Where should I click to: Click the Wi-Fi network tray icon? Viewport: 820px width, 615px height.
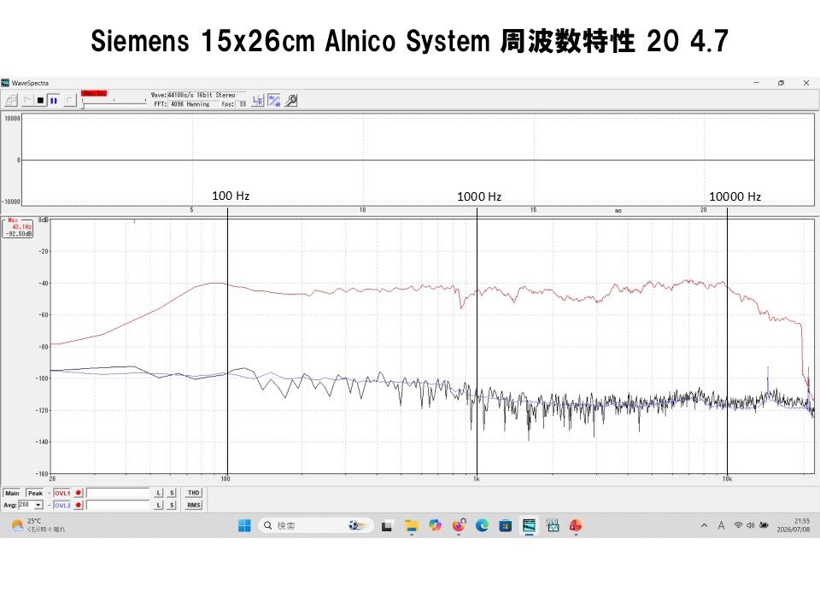(738, 525)
